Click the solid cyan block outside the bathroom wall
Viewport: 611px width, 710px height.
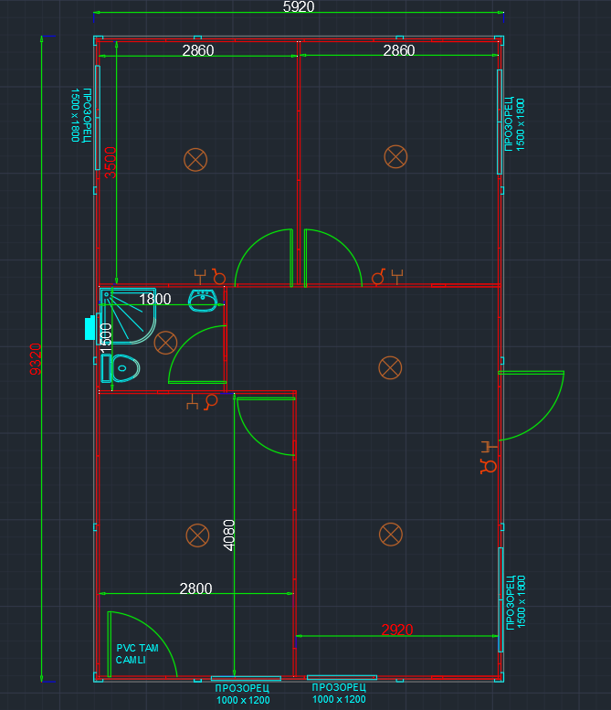[90, 328]
